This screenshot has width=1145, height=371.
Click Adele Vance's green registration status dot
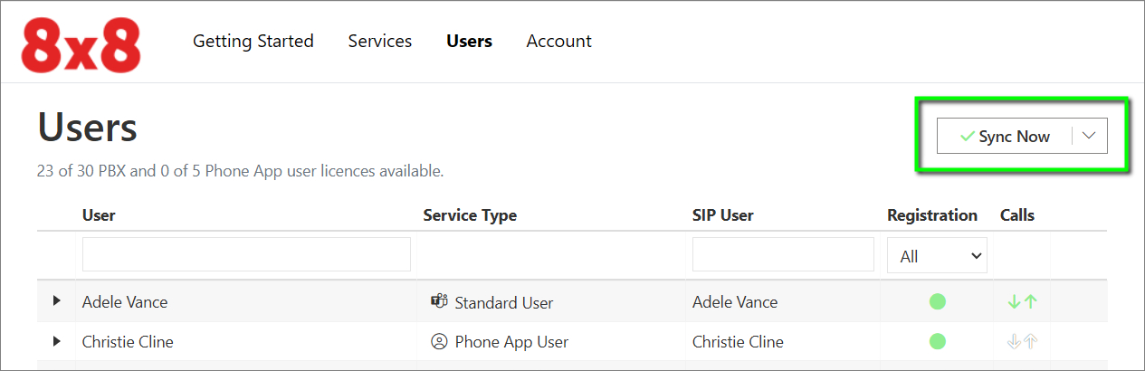click(937, 301)
